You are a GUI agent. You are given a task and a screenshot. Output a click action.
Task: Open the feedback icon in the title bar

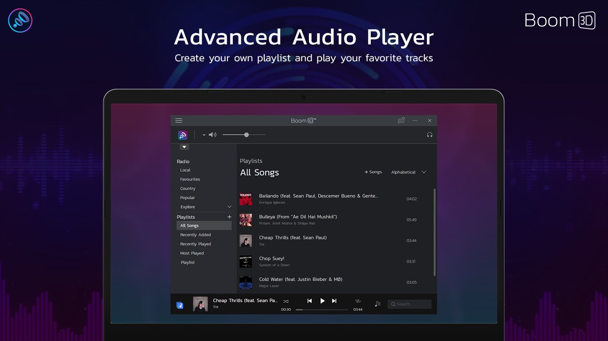401,120
